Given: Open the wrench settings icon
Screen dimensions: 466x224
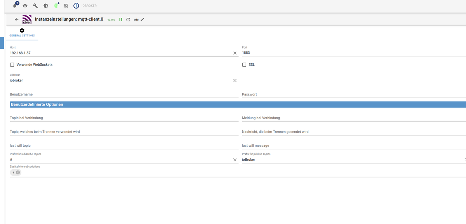Looking at the screenshot, I should click(x=35, y=6).
